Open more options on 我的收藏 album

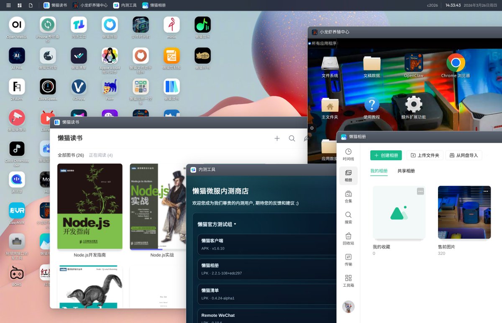click(x=420, y=191)
